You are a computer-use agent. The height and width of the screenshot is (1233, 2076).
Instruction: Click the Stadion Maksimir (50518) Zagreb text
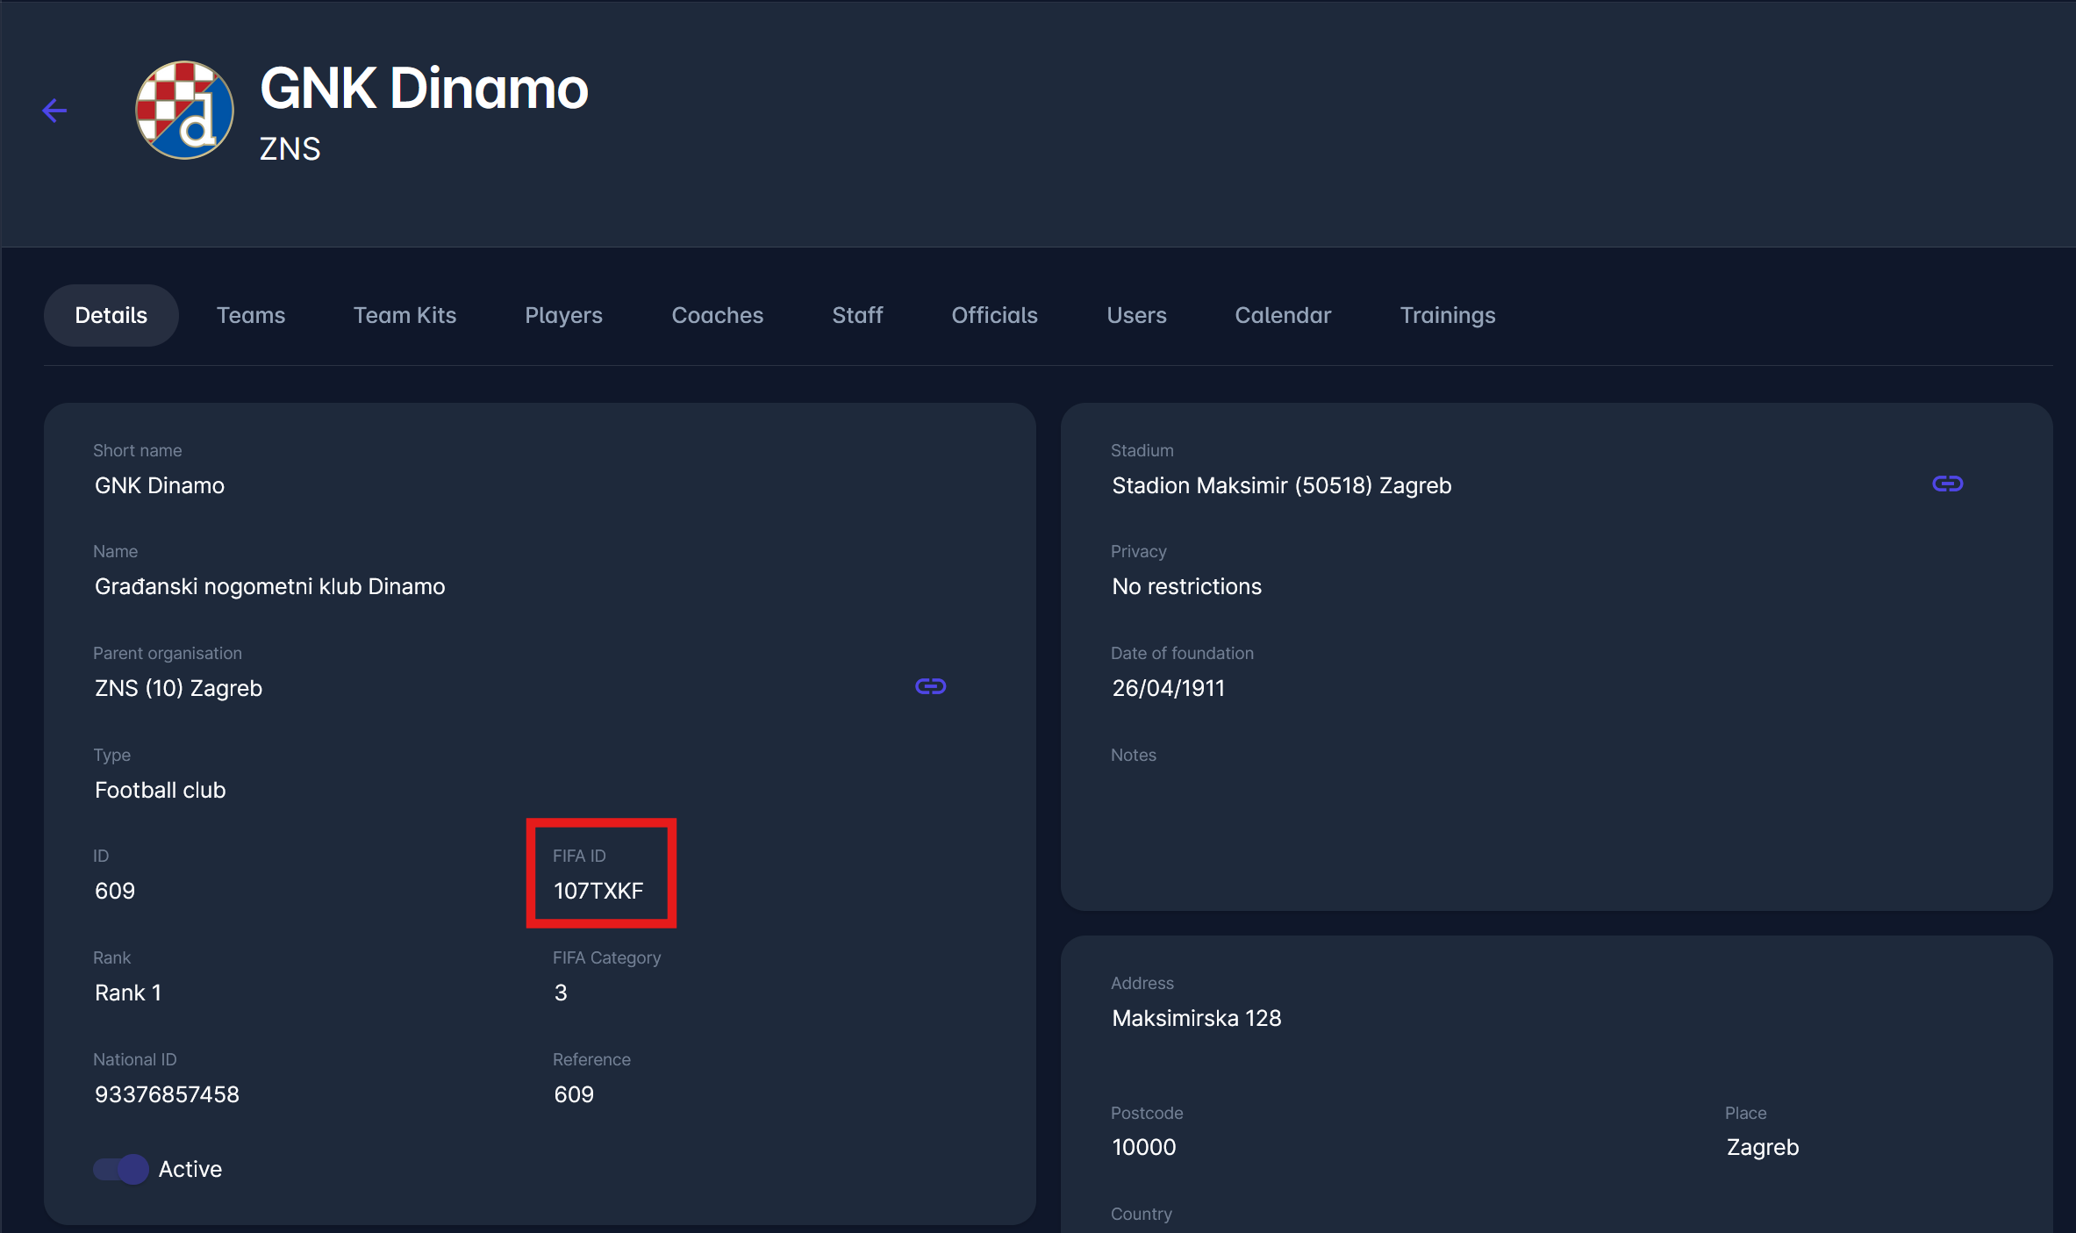click(1281, 485)
